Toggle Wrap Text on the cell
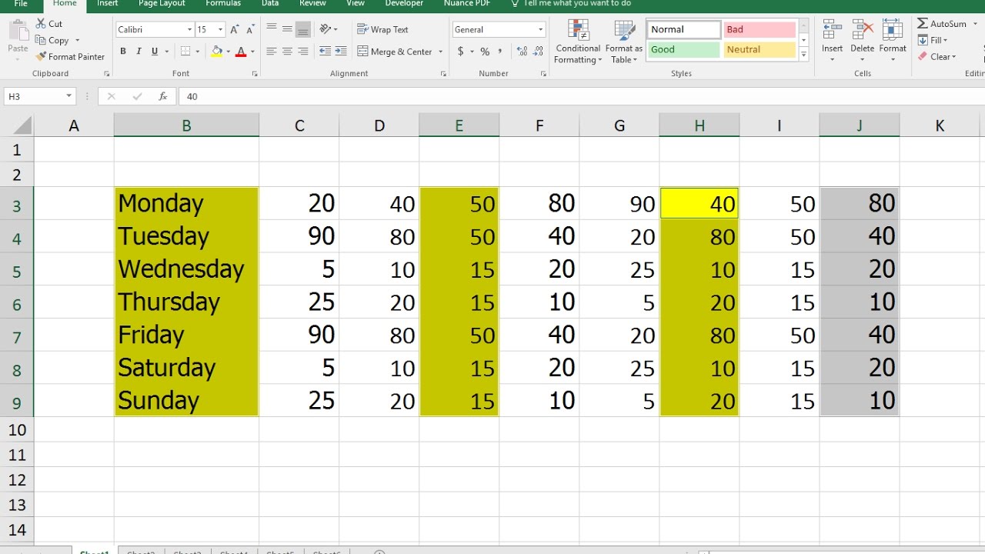The width and height of the screenshot is (985, 554). pos(382,29)
